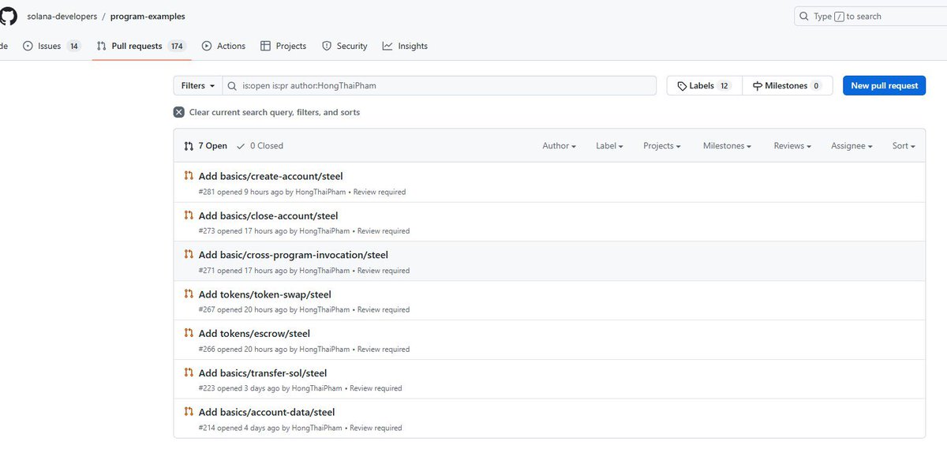947x449 pixels.
Task: Open PR icon beside Add tokens/escrow/steel
Action: click(189, 333)
